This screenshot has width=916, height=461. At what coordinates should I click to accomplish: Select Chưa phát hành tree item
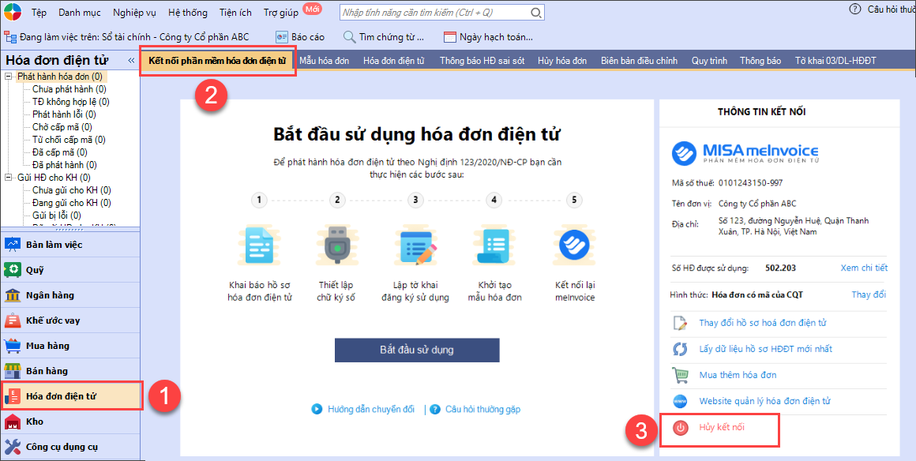coord(69,89)
